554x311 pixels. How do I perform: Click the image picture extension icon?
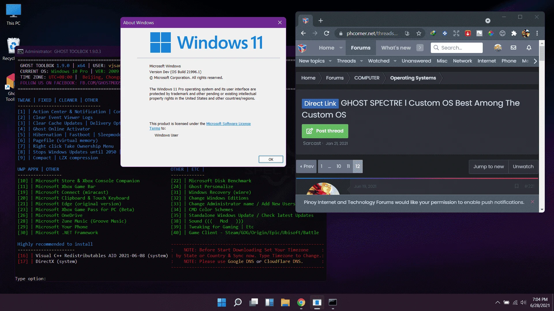click(479, 33)
